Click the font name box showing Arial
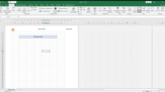This screenshot has width=165, height=92. pyautogui.click(x=12, y=2)
